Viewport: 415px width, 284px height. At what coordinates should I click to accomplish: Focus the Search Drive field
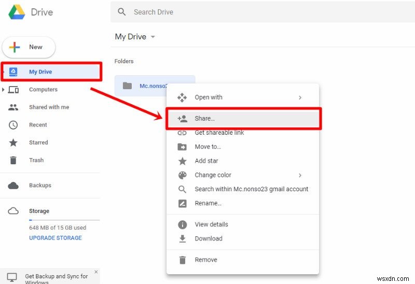262,12
